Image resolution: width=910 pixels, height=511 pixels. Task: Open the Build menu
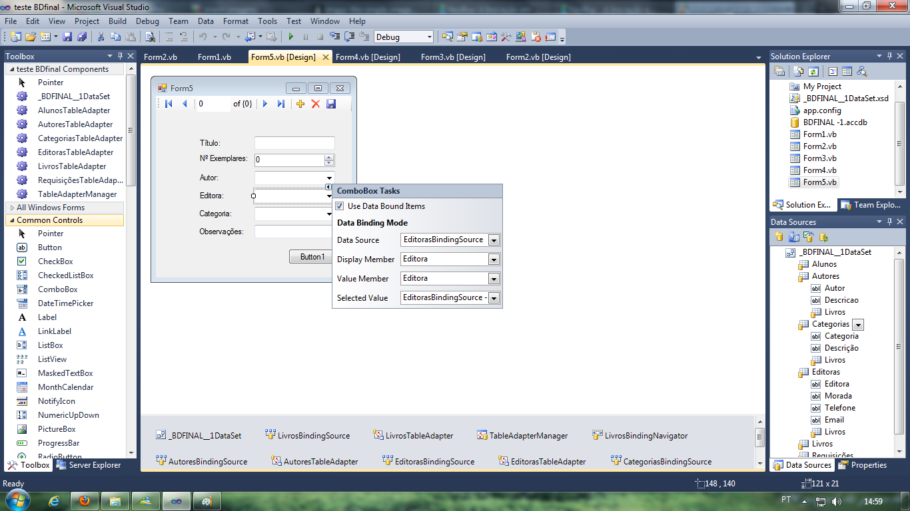[117, 21]
